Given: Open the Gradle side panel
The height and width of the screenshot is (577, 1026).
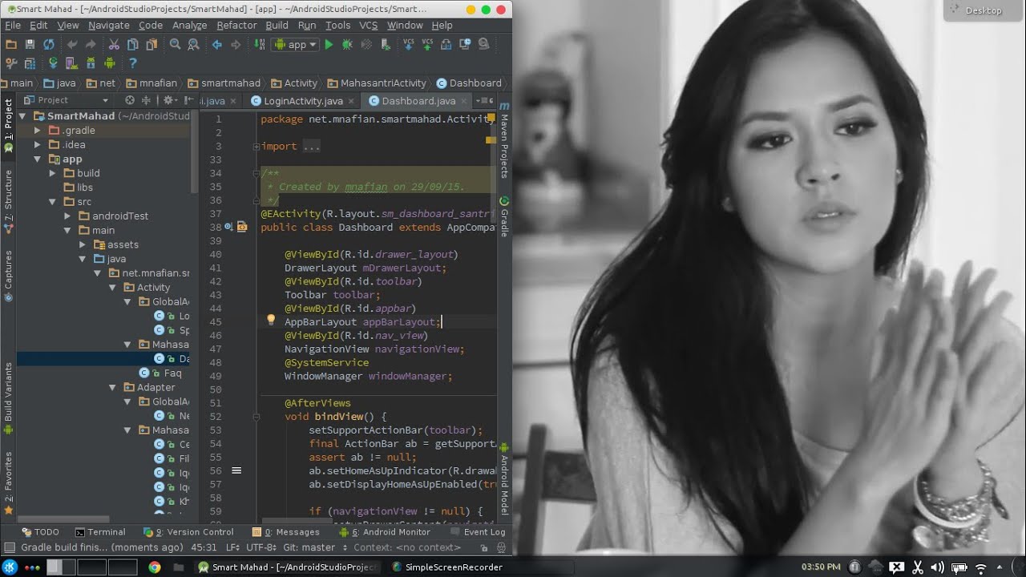Looking at the screenshot, I should [504, 217].
